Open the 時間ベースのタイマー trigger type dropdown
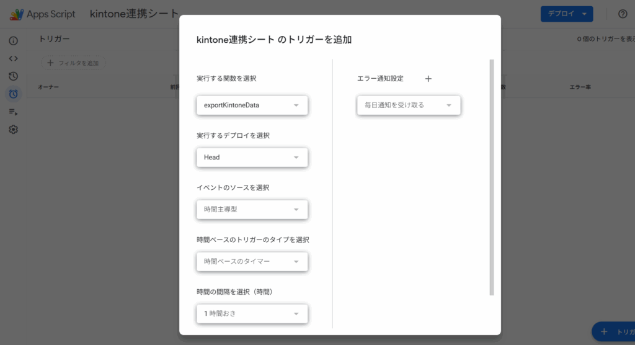The height and width of the screenshot is (345, 635). [x=252, y=261]
